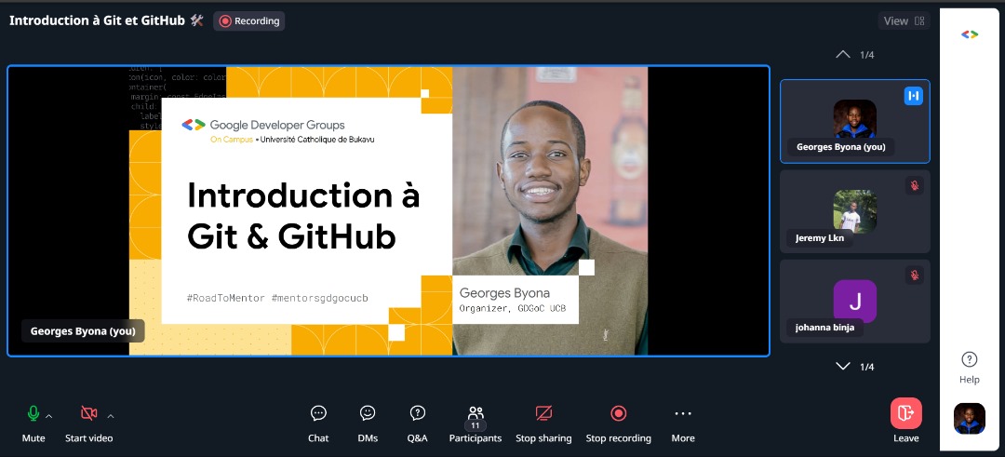
Task: Click muted mic icon on johanna binja tile
Action: (x=915, y=275)
